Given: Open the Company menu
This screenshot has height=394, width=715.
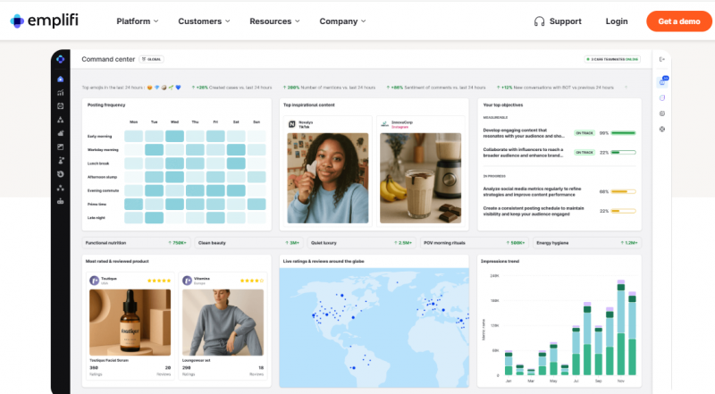Looking at the screenshot, I should coord(343,21).
